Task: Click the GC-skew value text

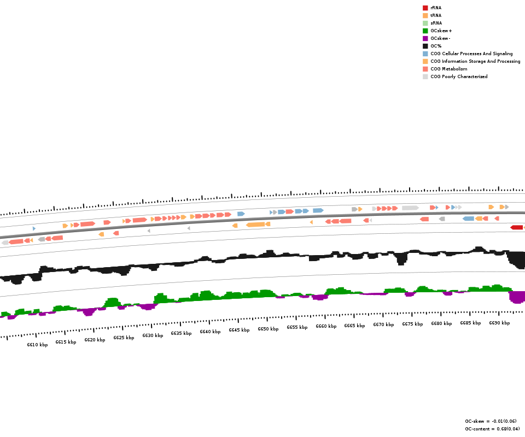Action: click(x=491, y=421)
